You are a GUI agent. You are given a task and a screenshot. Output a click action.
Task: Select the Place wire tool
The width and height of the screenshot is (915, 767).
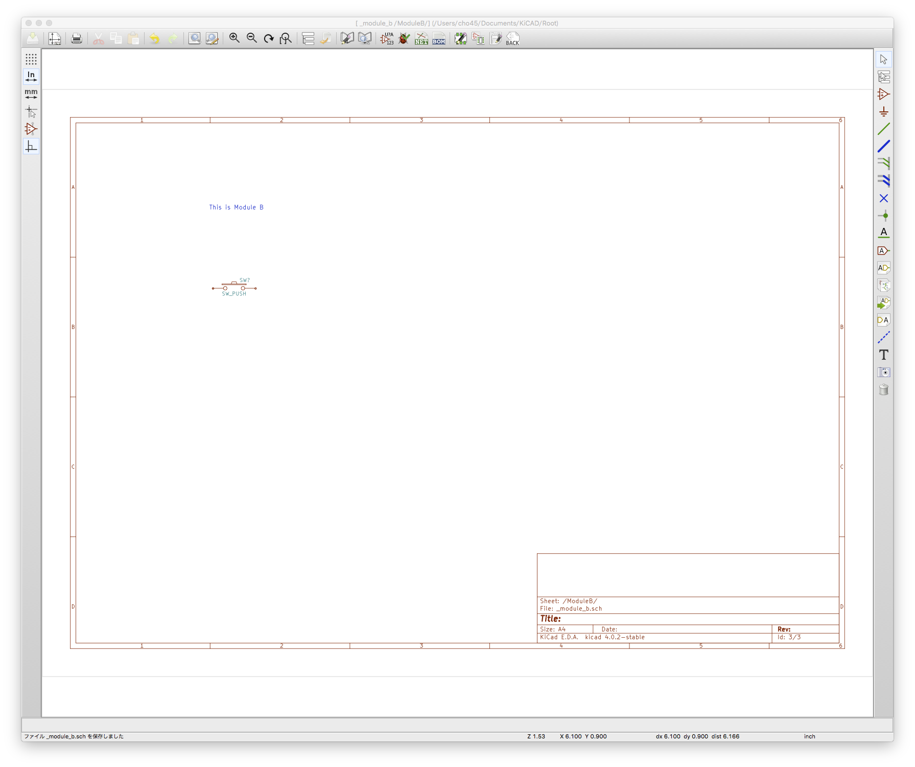pos(883,129)
